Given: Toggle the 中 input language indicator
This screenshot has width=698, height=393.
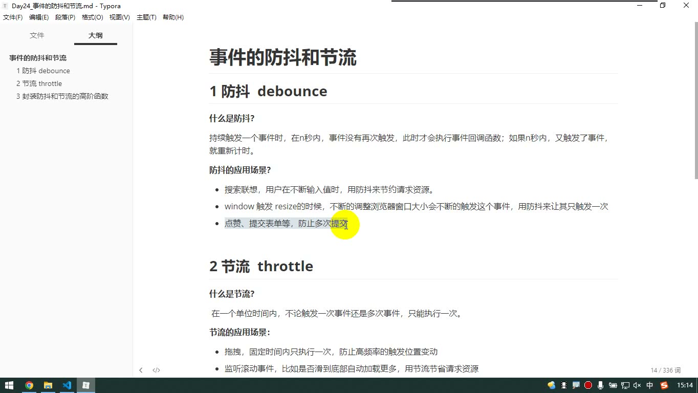Looking at the screenshot, I should tap(650, 385).
